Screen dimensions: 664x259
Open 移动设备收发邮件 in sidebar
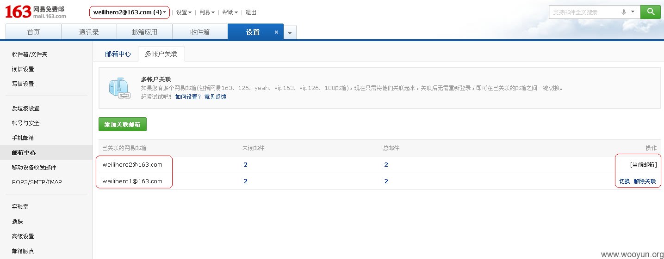(x=34, y=168)
